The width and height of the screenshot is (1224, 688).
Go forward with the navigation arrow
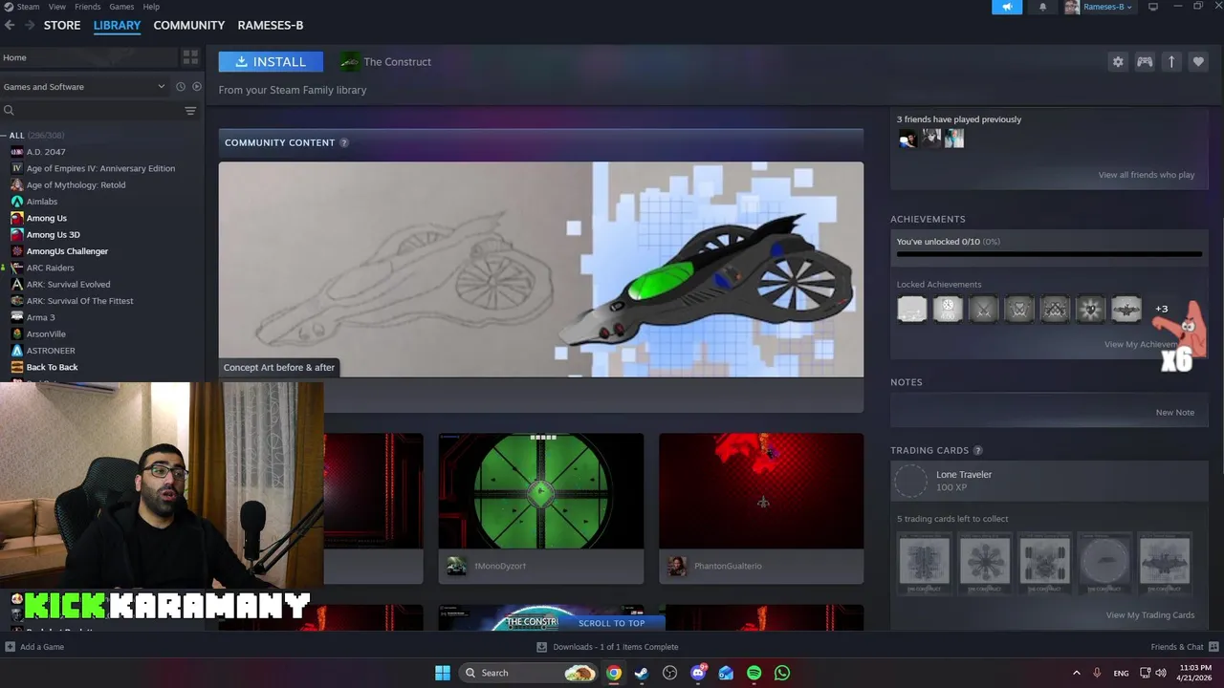[30, 26]
